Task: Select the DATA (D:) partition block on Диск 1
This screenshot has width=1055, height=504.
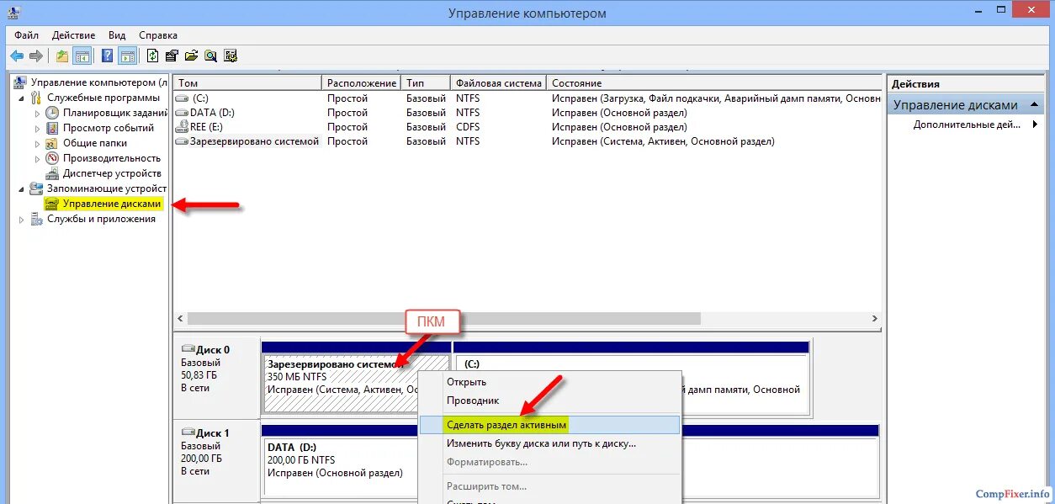Action: (x=340, y=460)
